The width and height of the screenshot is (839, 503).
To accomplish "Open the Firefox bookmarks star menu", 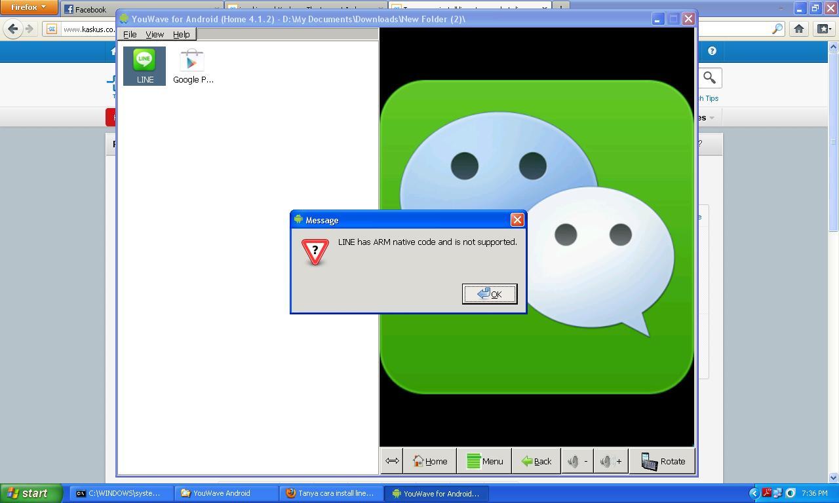I will pos(823,29).
